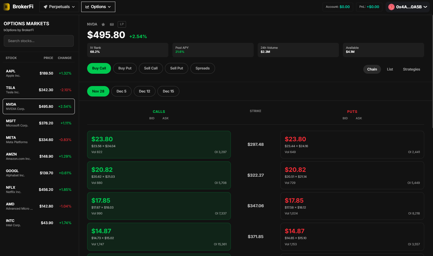Image resolution: width=433 pixels, height=256 pixels.
Task: Open the wallet avatar icon near 0x4A...0A5B
Action: [x=391, y=7]
